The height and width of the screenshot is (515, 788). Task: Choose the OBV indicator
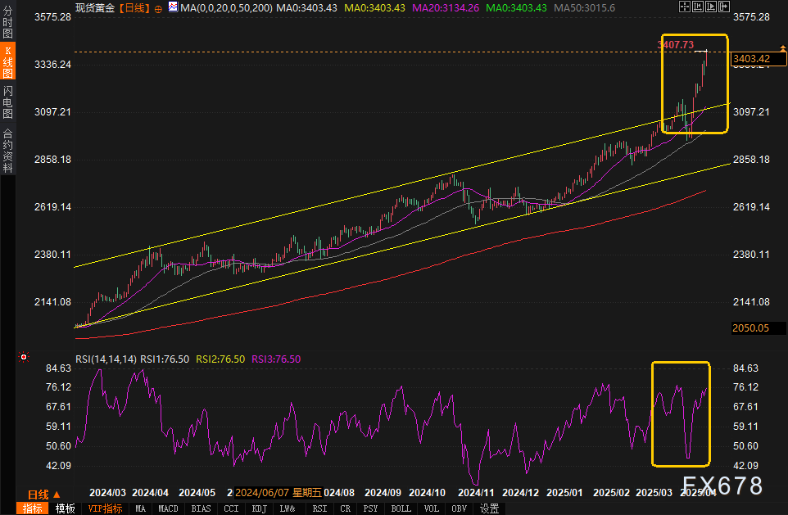tap(460, 508)
